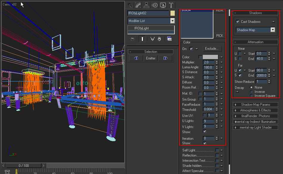Open the Shadow Map type dropdown
Screen dimensions: 283x174
click(x=273, y=30)
